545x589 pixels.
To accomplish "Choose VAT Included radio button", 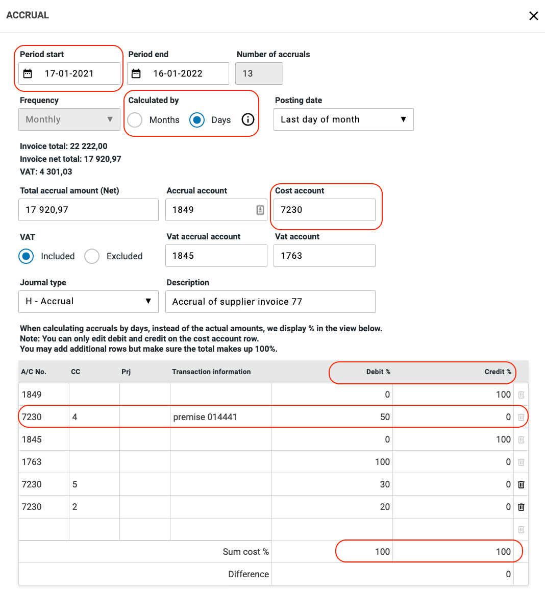I will pyautogui.click(x=26, y=256).
